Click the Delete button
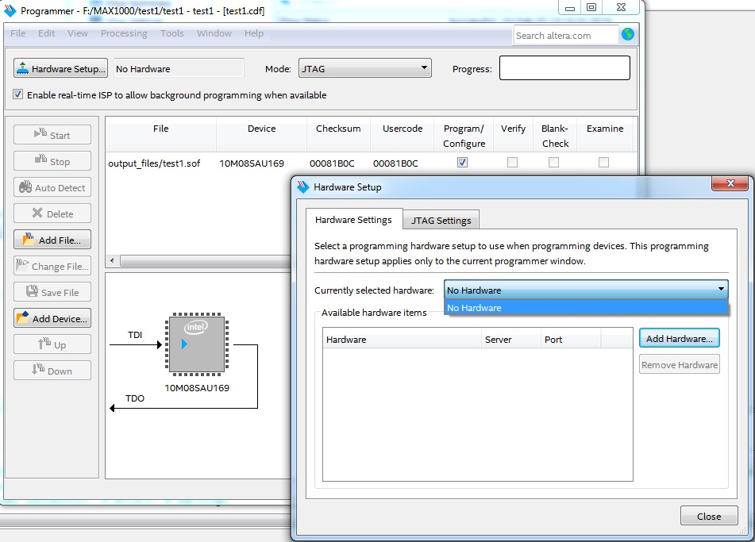The height and width of the screenshot is (542, 755). point(52,213)
